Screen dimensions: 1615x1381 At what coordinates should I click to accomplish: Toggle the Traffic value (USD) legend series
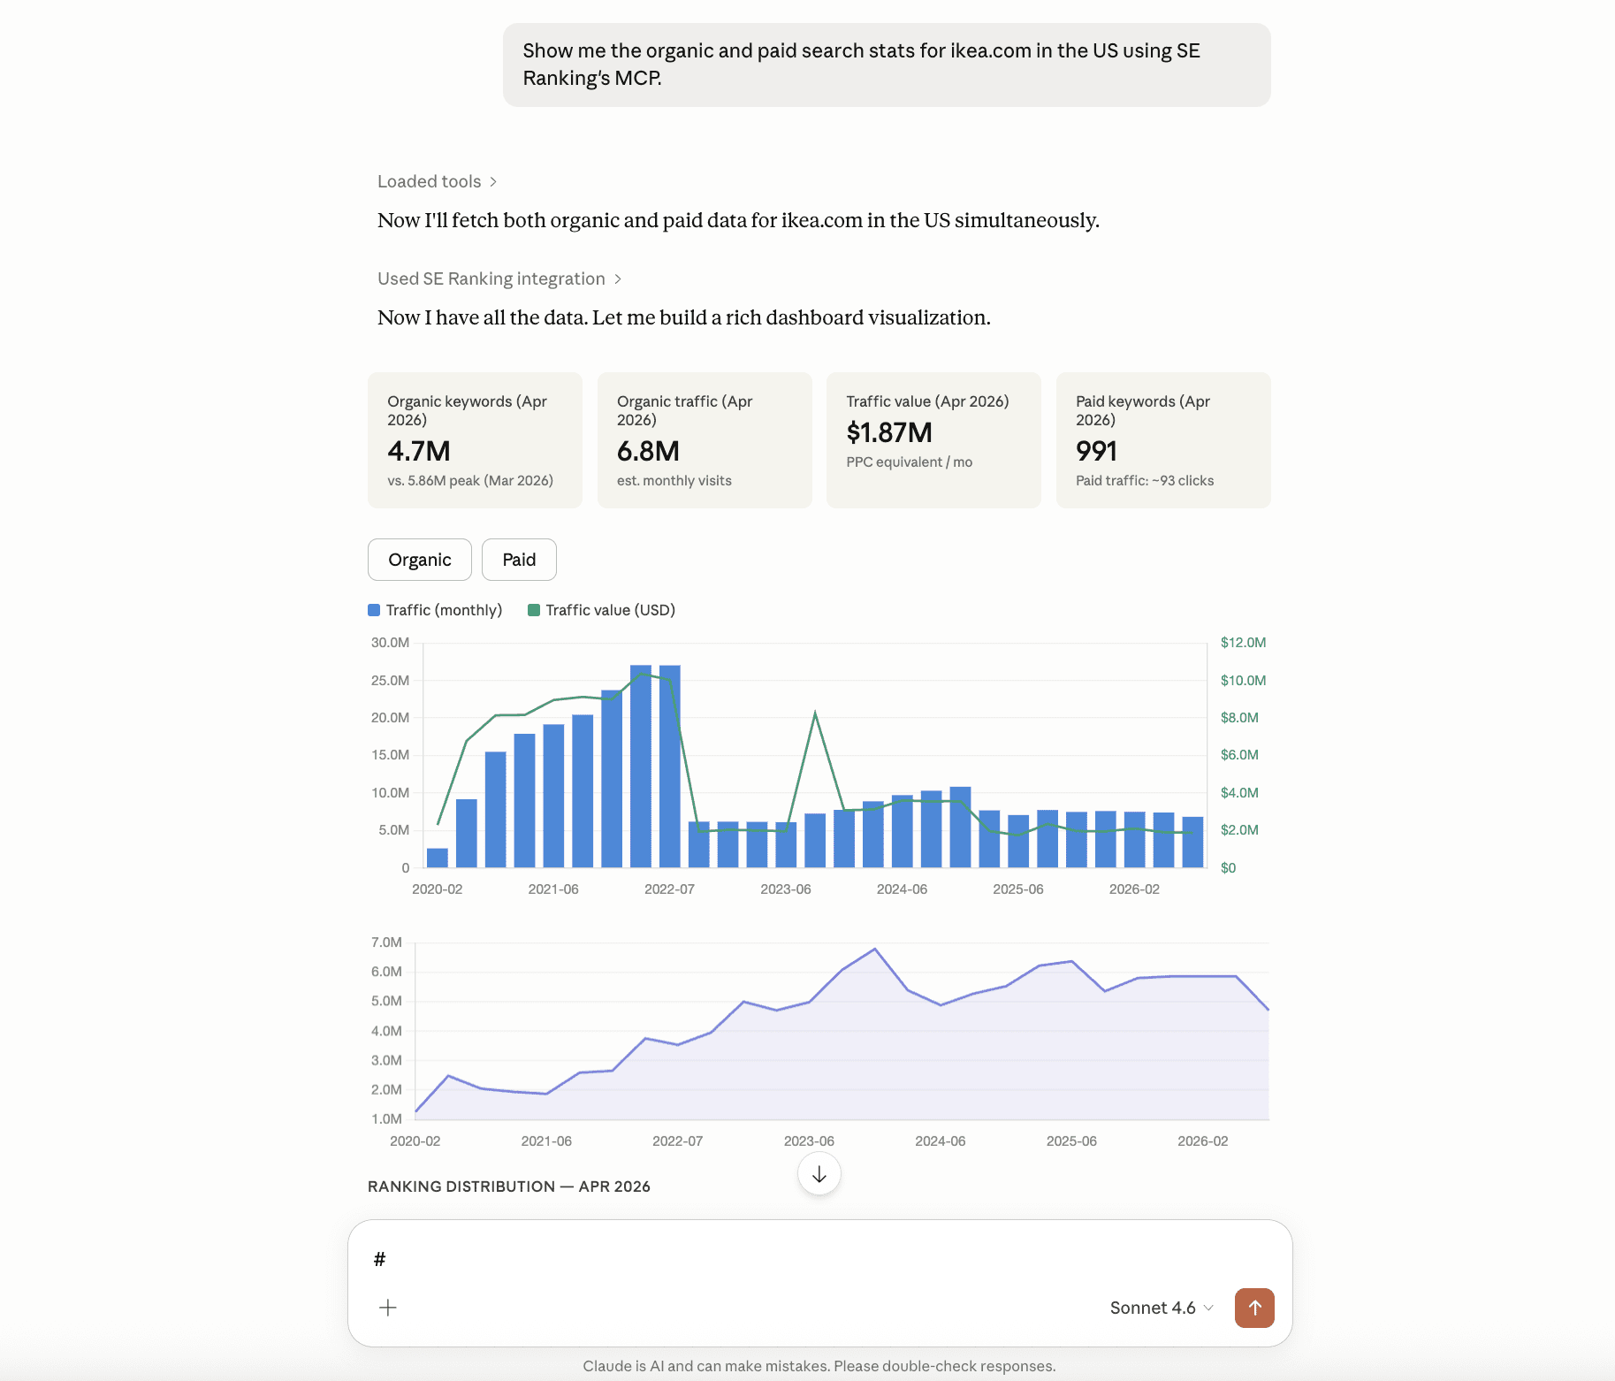[601, 610]
